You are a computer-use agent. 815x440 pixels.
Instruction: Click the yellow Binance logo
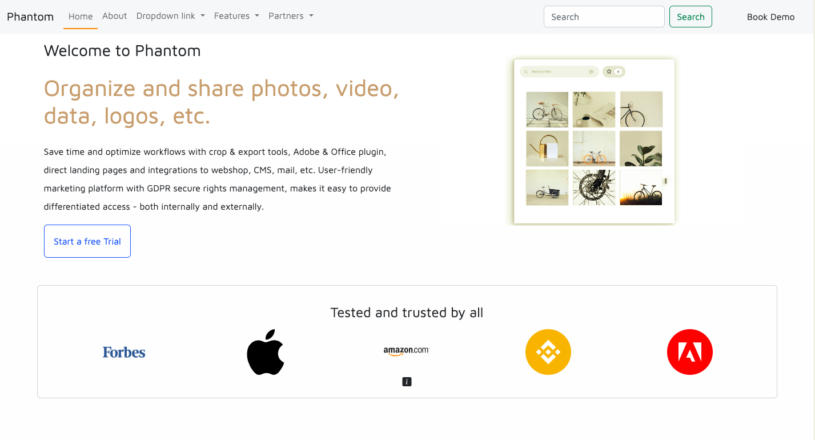pos(548,352)
